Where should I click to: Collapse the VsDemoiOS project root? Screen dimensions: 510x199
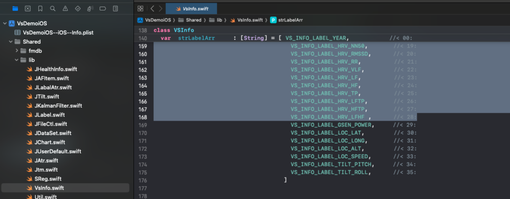click(5, 23)
